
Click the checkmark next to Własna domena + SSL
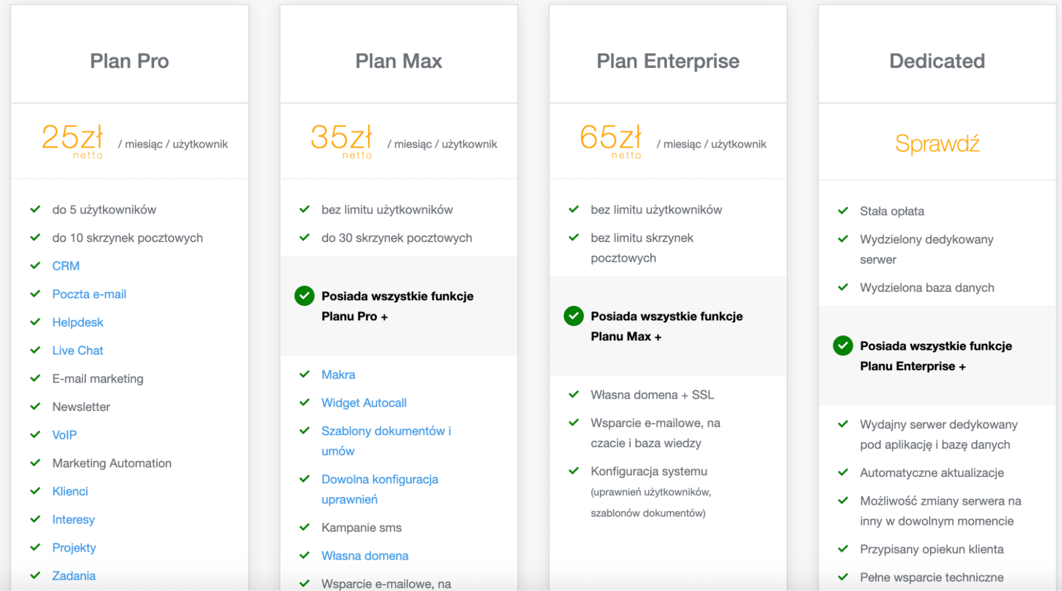coord(574,394)
